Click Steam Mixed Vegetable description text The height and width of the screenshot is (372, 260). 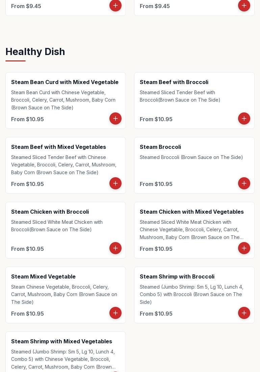[x=64, y=294]
